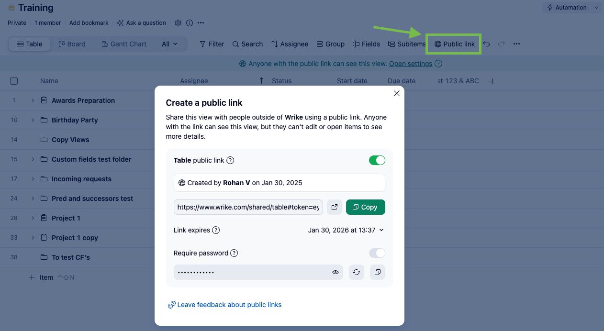Click the Automation button
The width and height of the screenshot is (604, 331).
pyautogui.click(x=567, y=8)
